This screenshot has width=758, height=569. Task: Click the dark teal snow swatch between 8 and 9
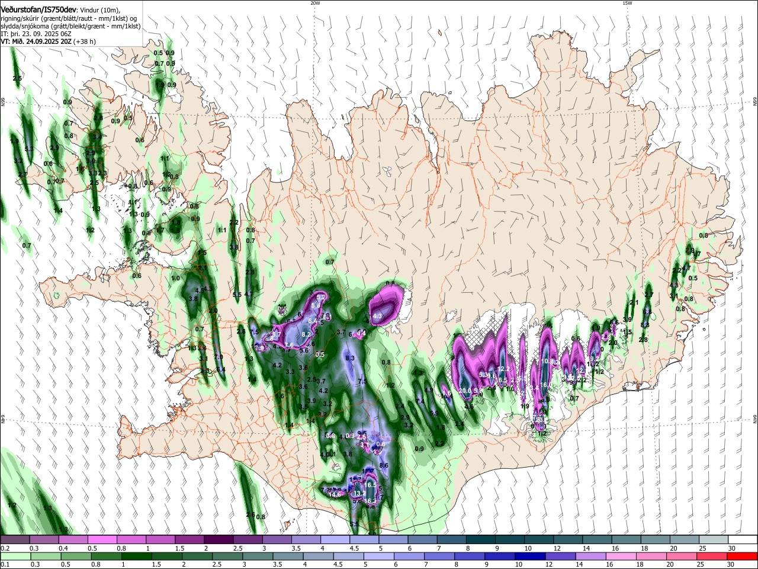click(481, 539)
